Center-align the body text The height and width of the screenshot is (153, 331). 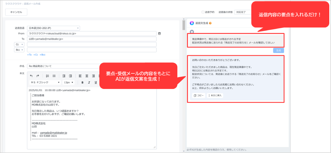pos(87,76)
